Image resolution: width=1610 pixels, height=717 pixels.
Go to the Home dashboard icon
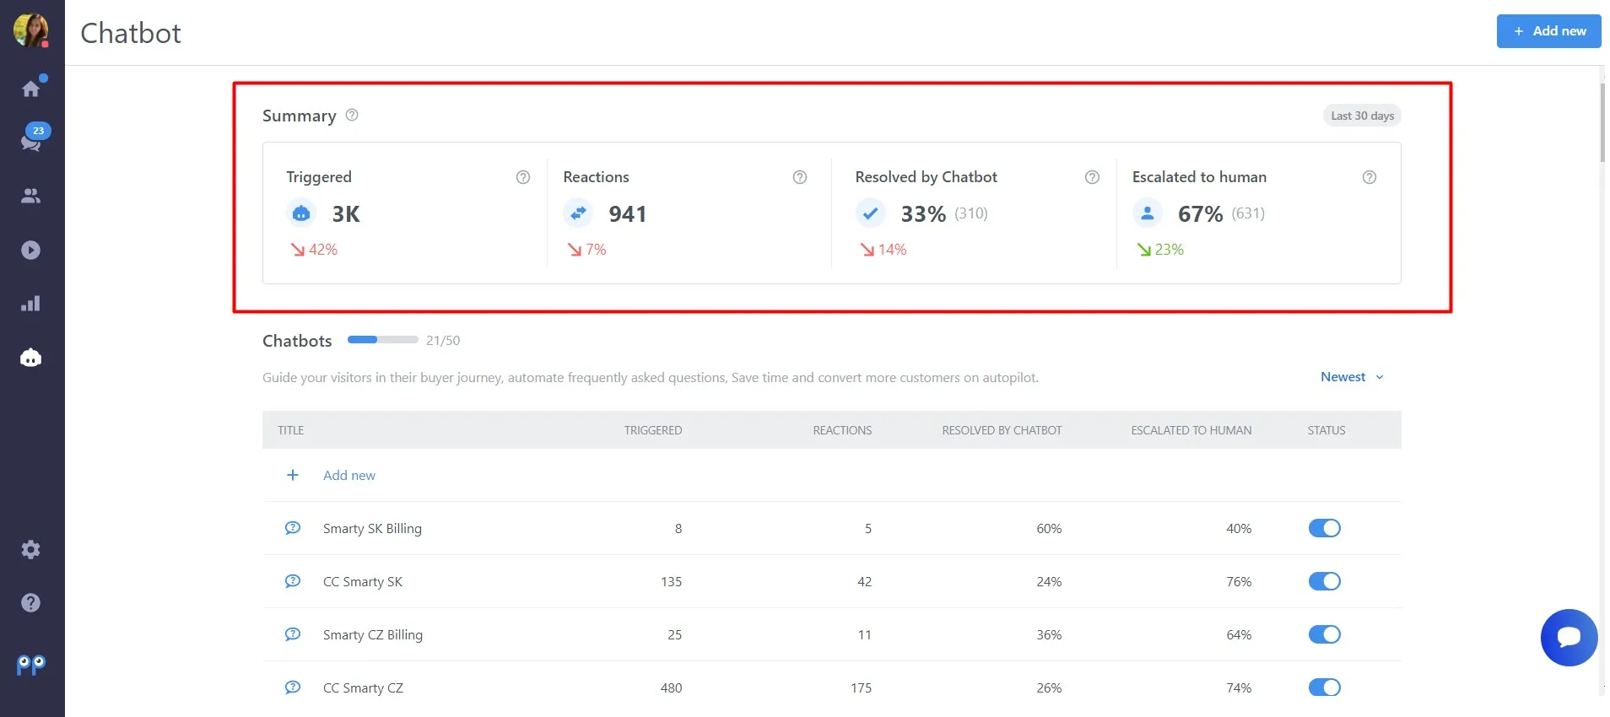coord(31,88)
